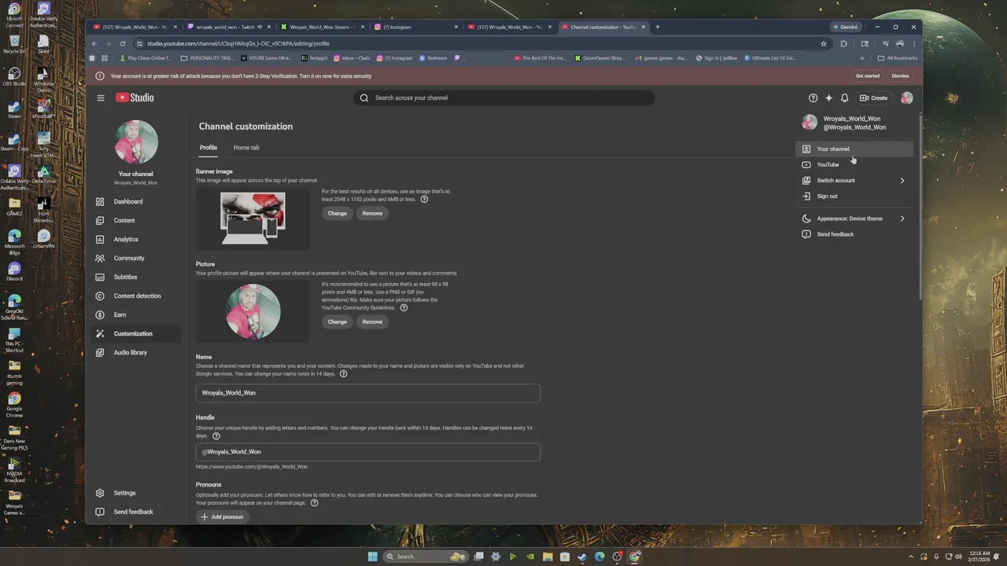The height and width of the screenshot is (566, 1007).
Task: Bookmark this page with the star icon
Action: [x=824, y=44]
